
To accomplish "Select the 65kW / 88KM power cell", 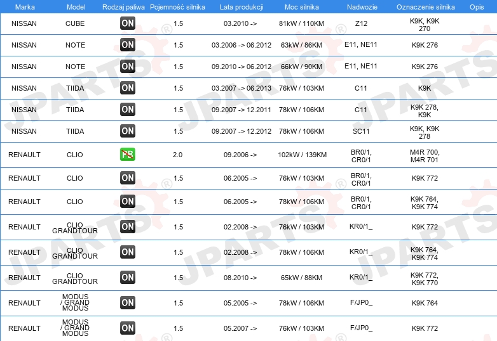I will click(x=301, y=278).
